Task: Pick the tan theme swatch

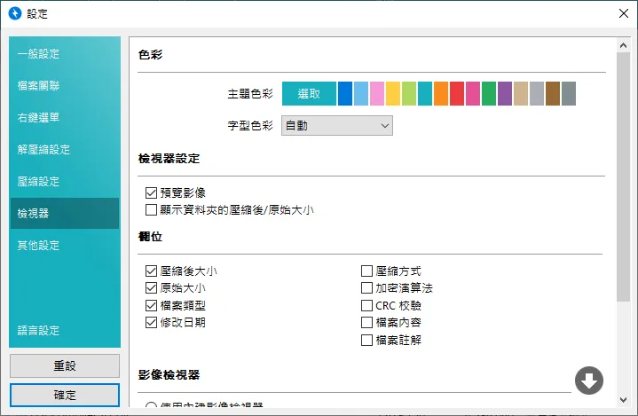Action: (520, 93)
